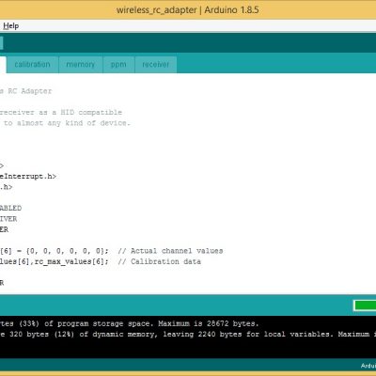This screenshot has width=376, height=376.
Task: Click the '320 bytes (12%) of dynamic memory' text
Action: click(x=82, y=335)
